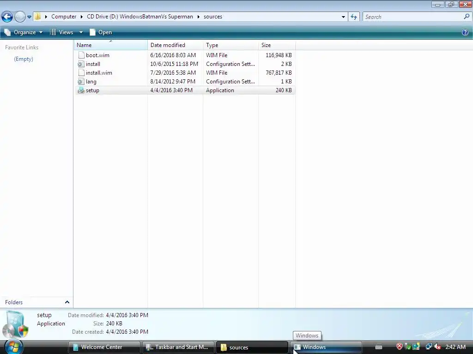473x354 pixels.
Task: Click the Views button
Action: coord(61,32)
